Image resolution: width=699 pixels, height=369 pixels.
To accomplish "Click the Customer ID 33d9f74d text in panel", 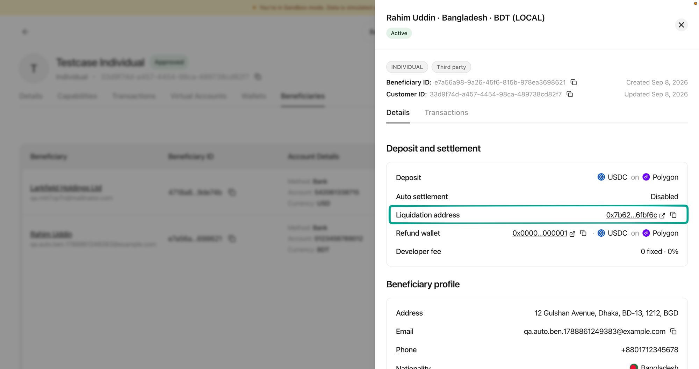I will click(x=495, y=94).
